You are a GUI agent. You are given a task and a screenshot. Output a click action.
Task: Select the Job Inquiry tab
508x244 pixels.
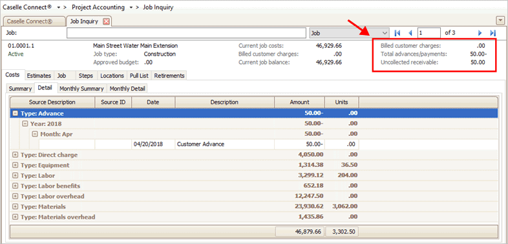[x=84, y=21]
